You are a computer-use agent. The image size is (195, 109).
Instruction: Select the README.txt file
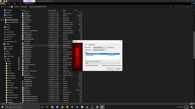(x=27, y=26)
